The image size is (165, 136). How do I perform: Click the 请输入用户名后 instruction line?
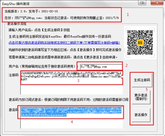click(x=39, y=30)
